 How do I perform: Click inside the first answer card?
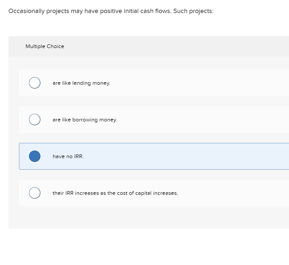(x=136, y=83)
